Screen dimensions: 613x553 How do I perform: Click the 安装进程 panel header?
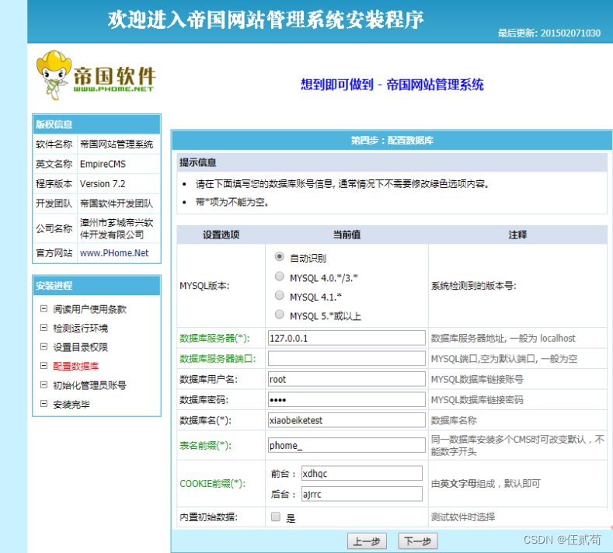tap(96, 286)
